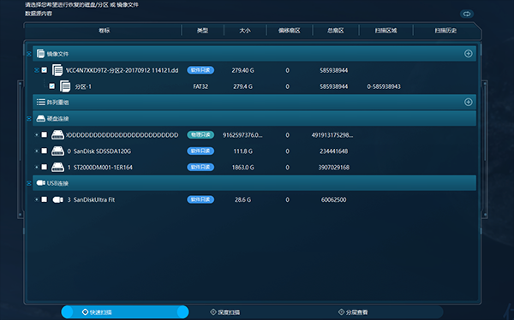Collapse the USB连接 section

click(x=29, y=183)
